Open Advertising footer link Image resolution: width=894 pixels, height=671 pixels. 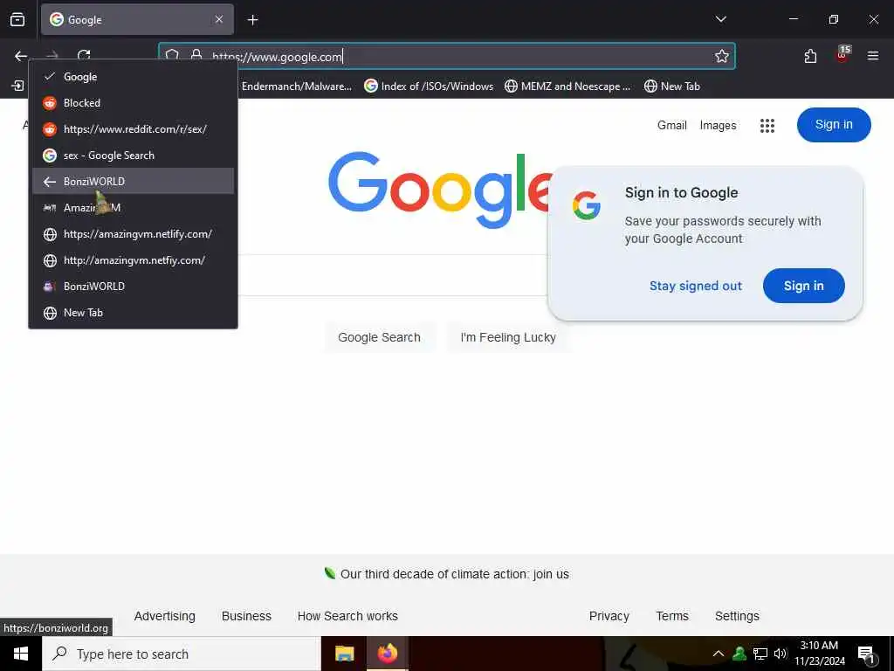[165, 616]
